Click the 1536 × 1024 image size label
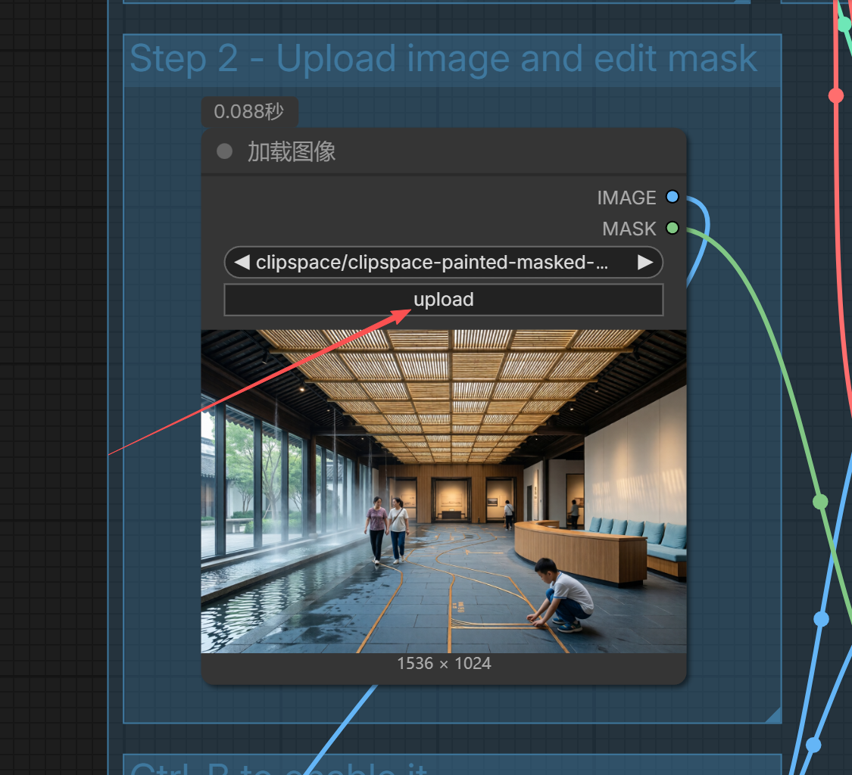 443,663
